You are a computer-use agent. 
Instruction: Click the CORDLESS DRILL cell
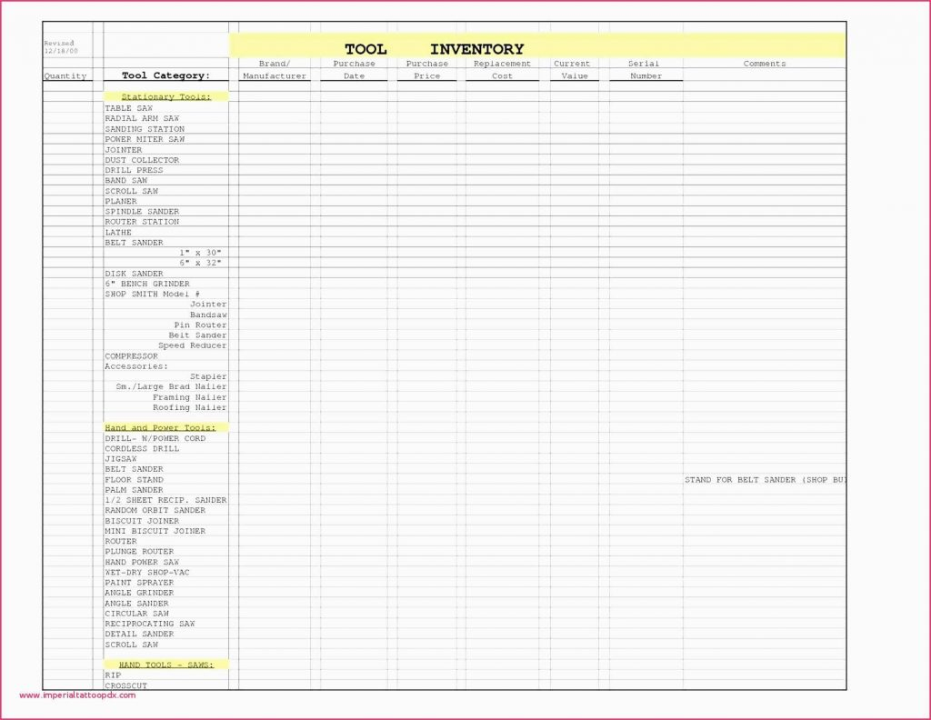tap(142, 449)
